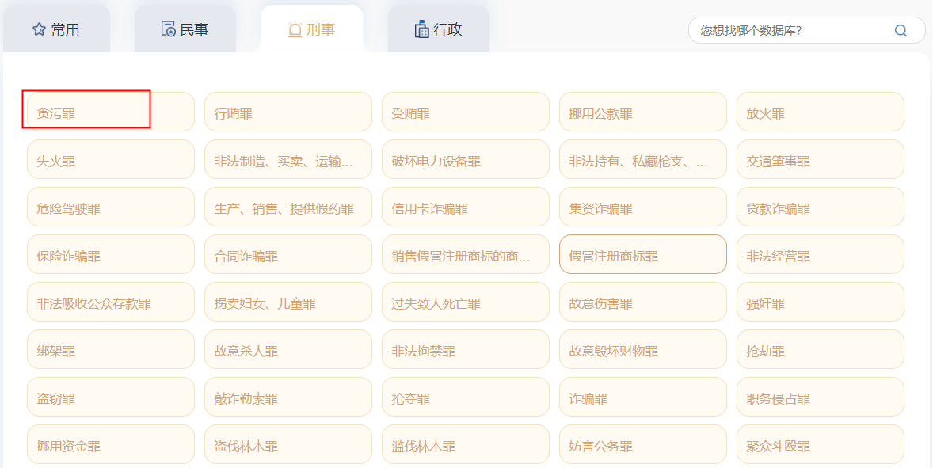933x468 pixels.
Task: Click the star icon on 常用 tab
Action: point(39,29)
